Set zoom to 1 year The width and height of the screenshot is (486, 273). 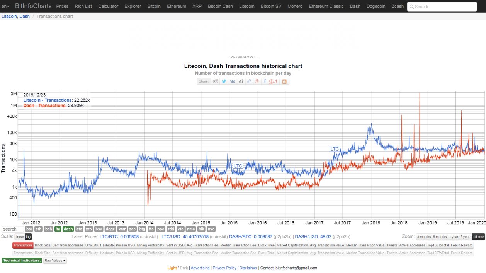454,237
